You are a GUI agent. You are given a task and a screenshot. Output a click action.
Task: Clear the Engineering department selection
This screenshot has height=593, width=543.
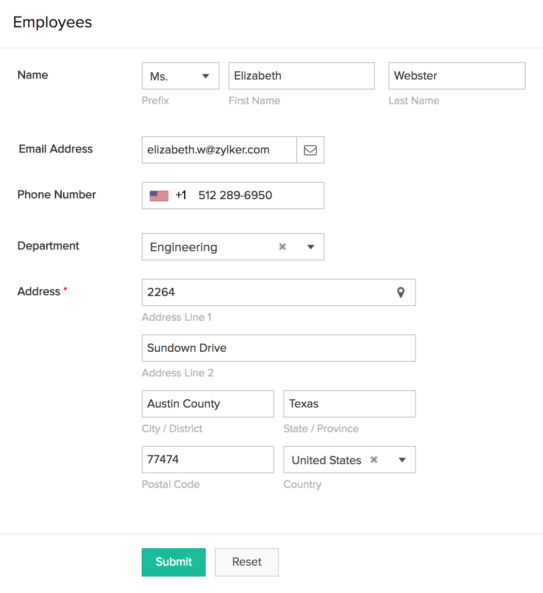[x=282, y=247]
